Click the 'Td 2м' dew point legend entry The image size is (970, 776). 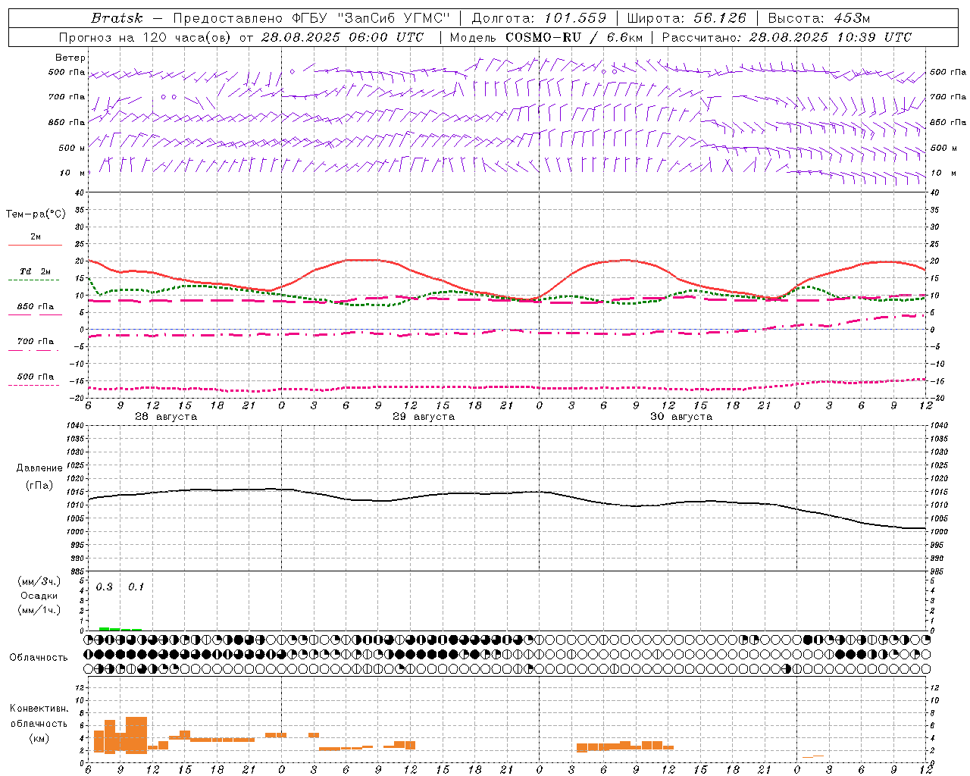pyautogui.click(x=36, y=271)
